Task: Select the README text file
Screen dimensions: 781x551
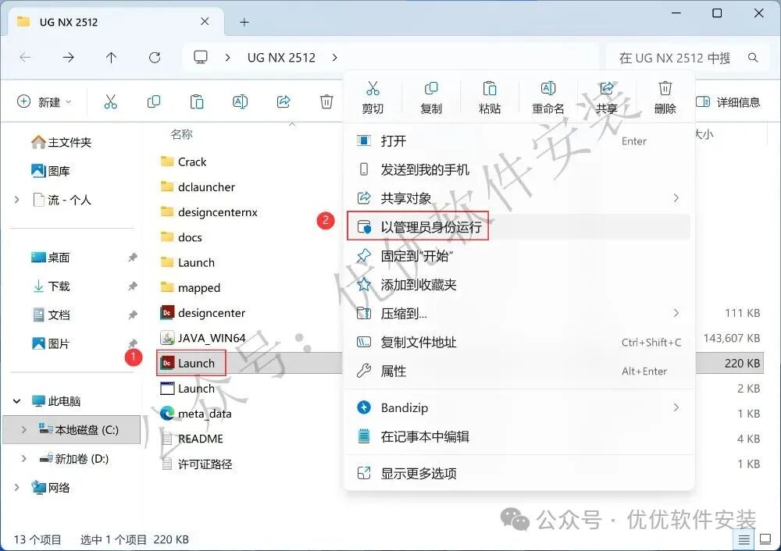Action: [192, 439]
